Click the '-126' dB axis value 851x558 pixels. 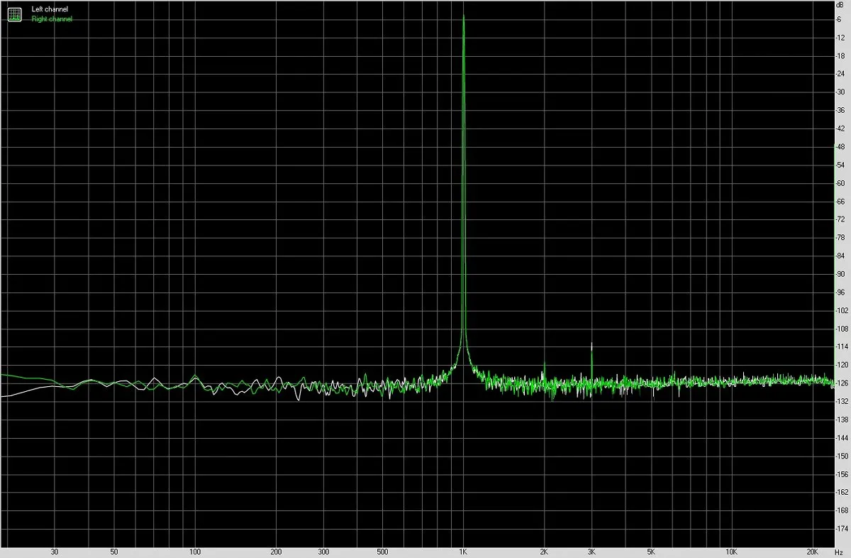pyautogui.click(x=842, y=384)
